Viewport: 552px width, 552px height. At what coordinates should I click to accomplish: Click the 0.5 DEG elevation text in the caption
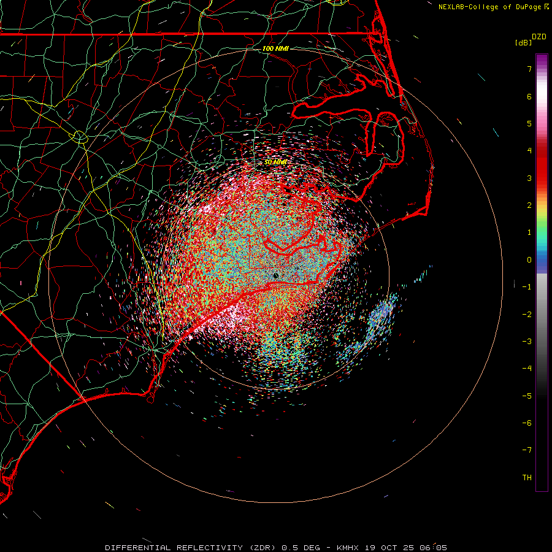tap(301, 548)
